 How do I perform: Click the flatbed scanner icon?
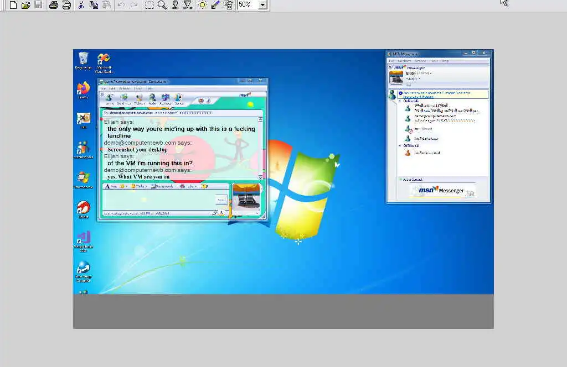[66, 4]
